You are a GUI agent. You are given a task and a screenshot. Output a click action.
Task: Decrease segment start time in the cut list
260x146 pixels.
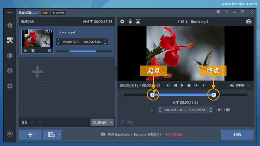pos(58,43)
